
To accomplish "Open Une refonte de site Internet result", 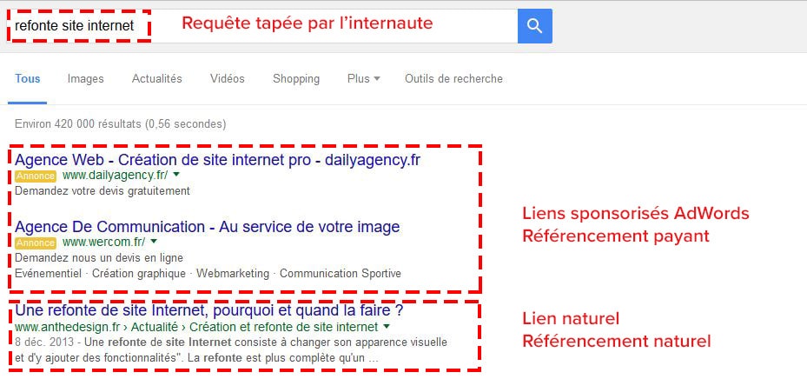I will point(209,311).
